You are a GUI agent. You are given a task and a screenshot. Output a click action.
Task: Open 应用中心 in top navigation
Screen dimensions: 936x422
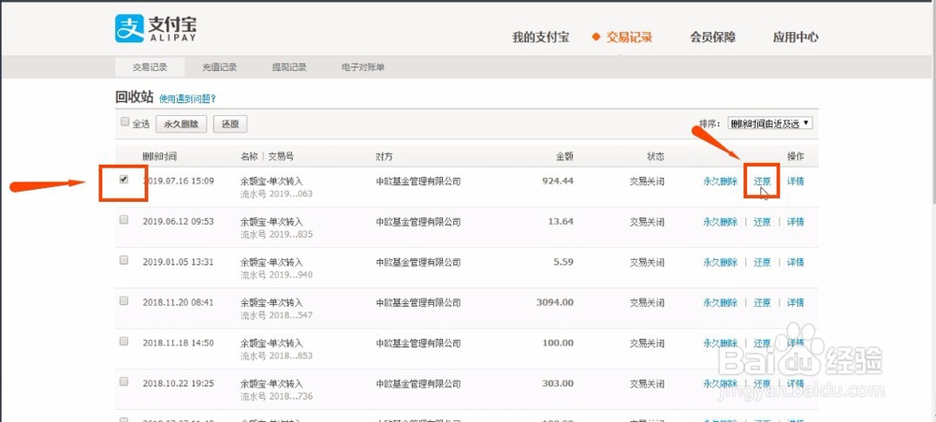click(x=795, y=37)
